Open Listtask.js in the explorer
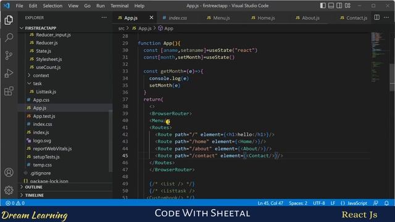 point(46,92)
